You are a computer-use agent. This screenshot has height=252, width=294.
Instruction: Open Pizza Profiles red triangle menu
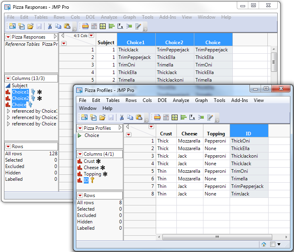(x=80, y=128)
